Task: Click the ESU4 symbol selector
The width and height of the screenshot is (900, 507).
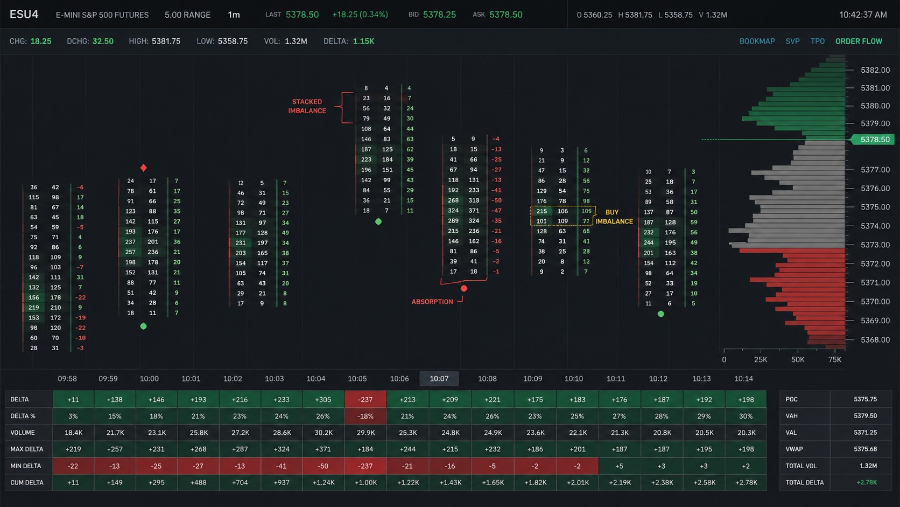Action: (x=24, y=15)
